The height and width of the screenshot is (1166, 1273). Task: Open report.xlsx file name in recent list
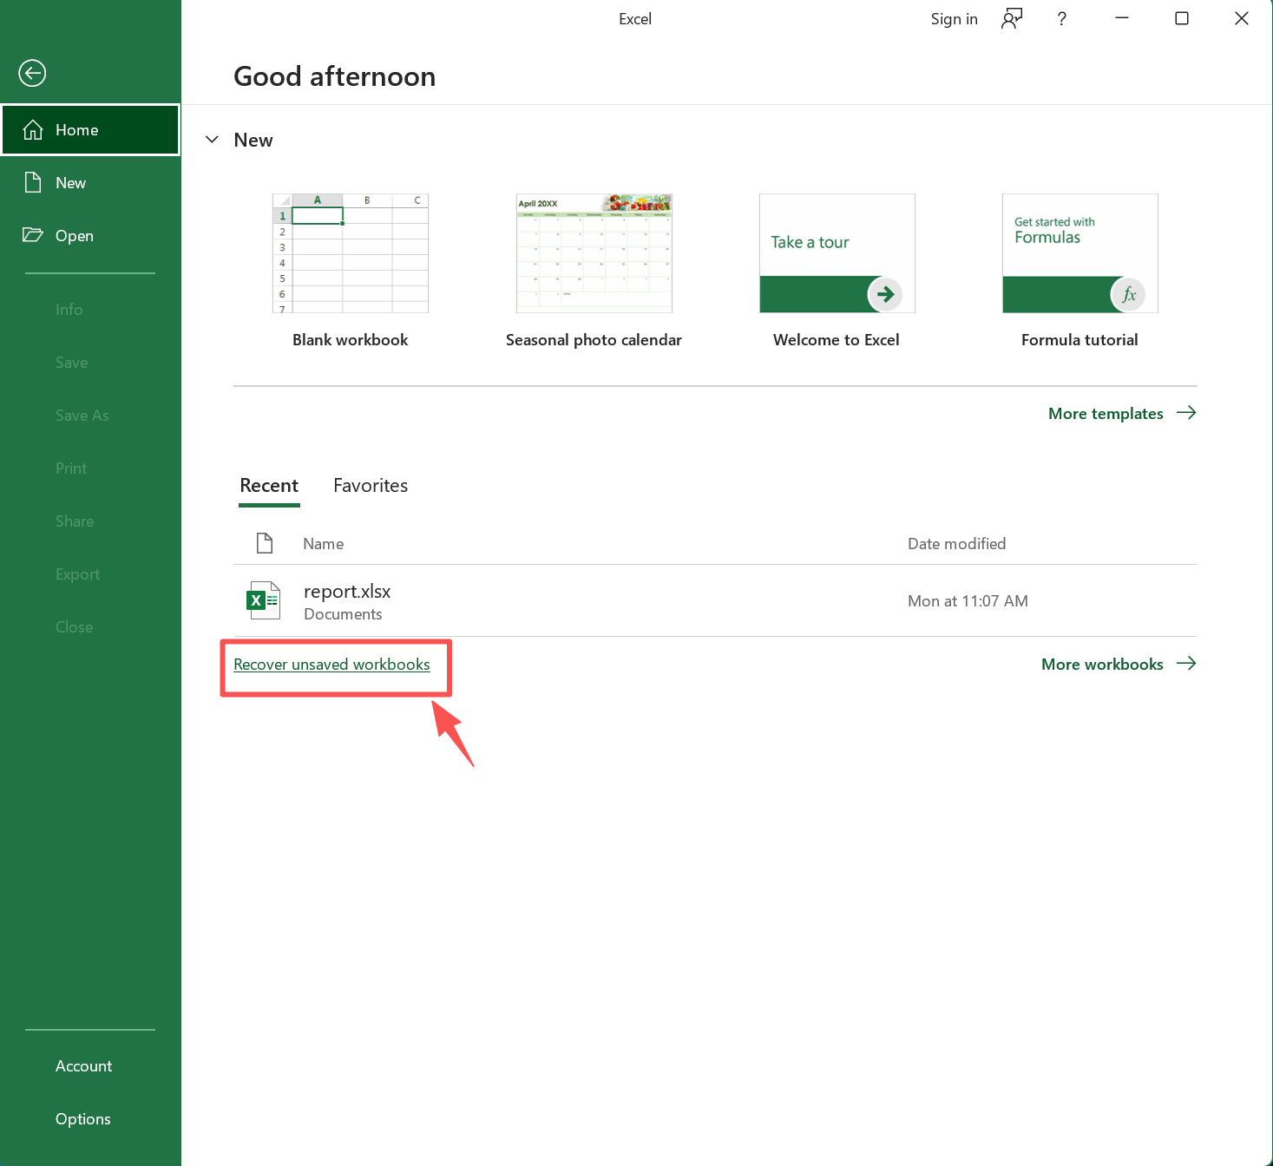point(347,592)
